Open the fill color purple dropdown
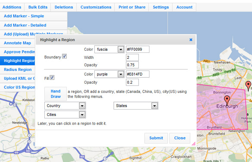 point(121,74)
